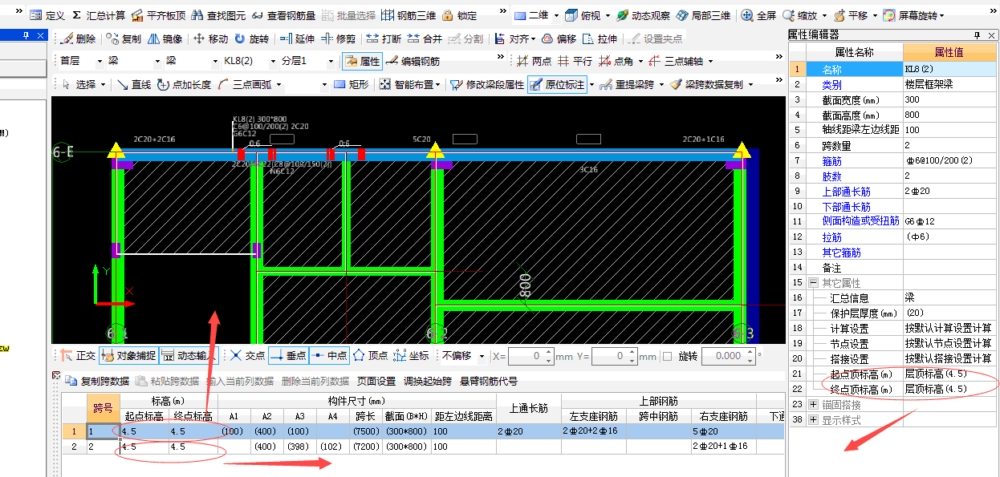Select the 合并 merge tool
The height and width of the screenshot is (477, 1000).
click(x=425, y=38)
